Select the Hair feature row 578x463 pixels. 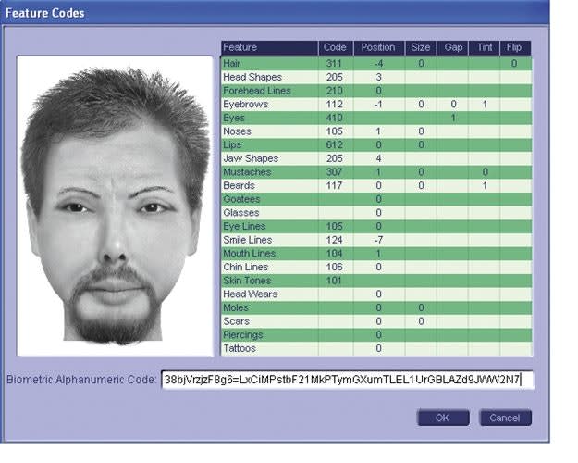(x=268, y=63)
